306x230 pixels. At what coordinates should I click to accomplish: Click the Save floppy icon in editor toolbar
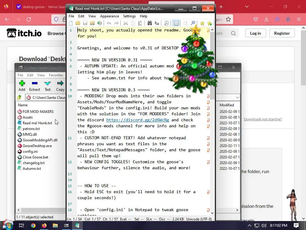(x=85, y=23)
